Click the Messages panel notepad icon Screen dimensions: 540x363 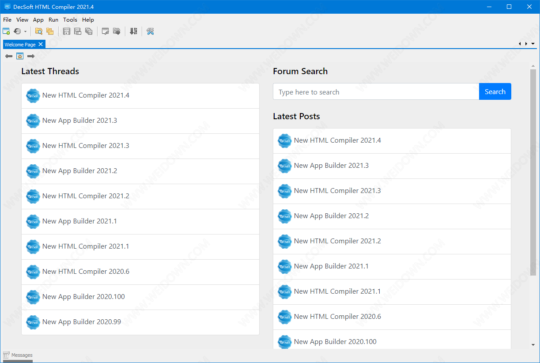coord(6,355)
